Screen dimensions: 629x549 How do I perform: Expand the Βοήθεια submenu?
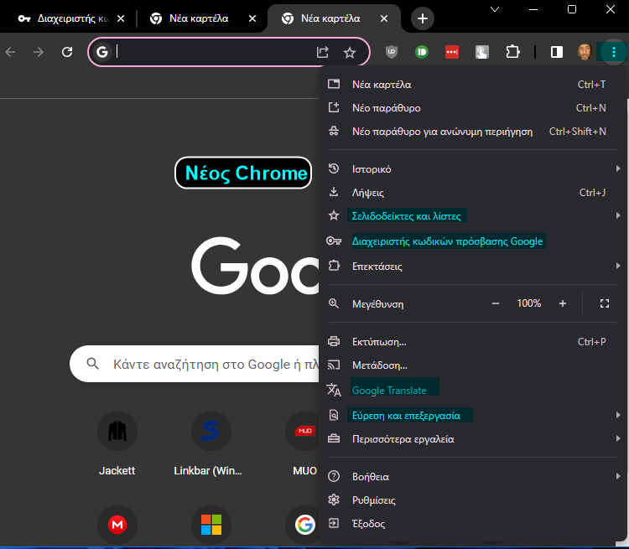point(473,477)
